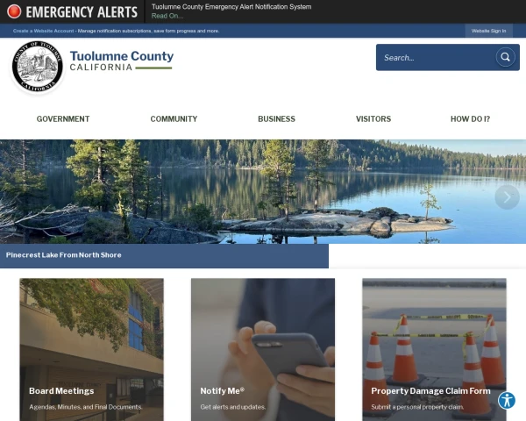The image size is (526, 421).
Task: Expand the Business navigation menu
Action: pyautogui.click(x=276, y=119)
